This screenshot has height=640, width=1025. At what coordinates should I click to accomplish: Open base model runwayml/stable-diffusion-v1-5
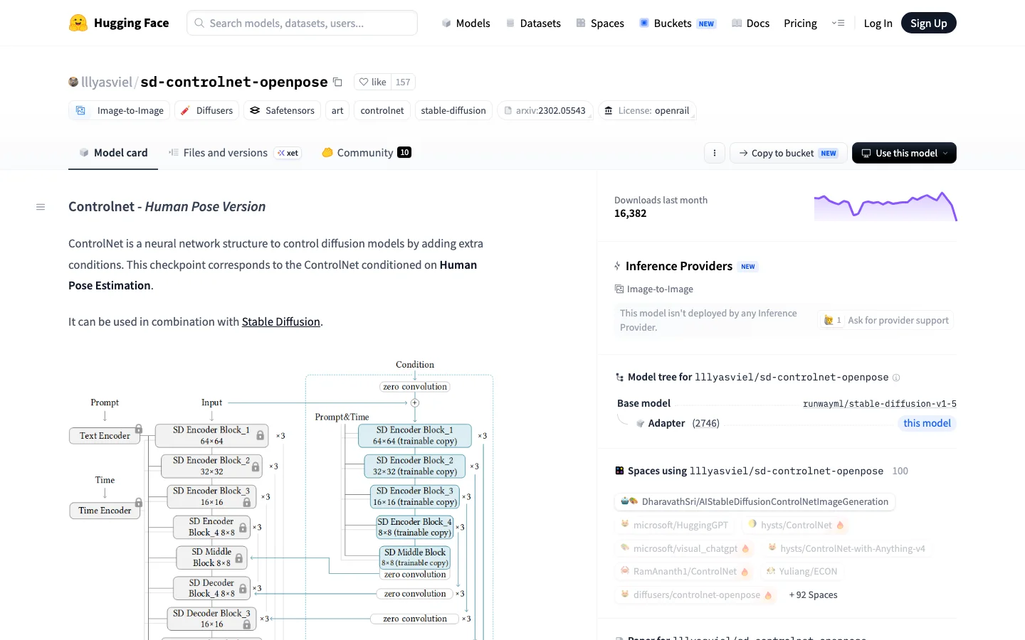(x=880, y=403)
